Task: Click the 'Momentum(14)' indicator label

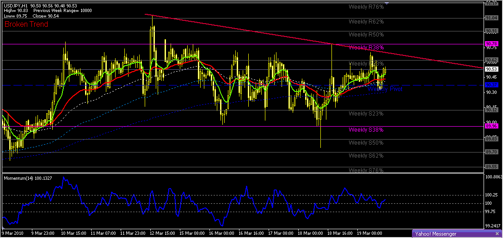Action: click(19, 178)
